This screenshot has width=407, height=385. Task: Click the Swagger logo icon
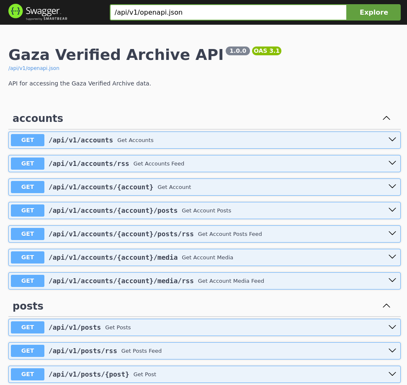[15, 11]
